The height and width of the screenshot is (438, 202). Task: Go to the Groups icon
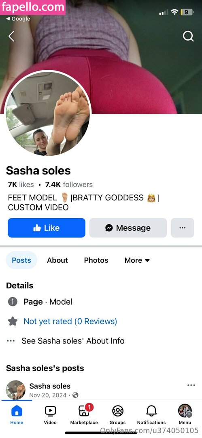tap(117, 410)
